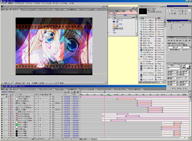Click fill color swatch in Character palette
The height and width of the screenshot is (141, 192).
click(187, 66)
